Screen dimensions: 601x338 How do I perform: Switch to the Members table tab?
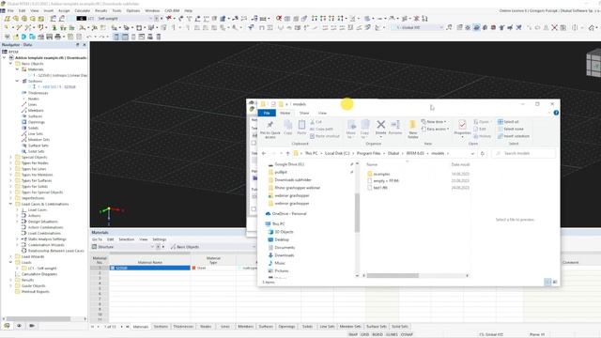point(246,327)
